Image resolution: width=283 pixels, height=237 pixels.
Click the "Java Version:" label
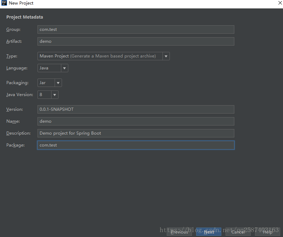click(x=20, y=95)
